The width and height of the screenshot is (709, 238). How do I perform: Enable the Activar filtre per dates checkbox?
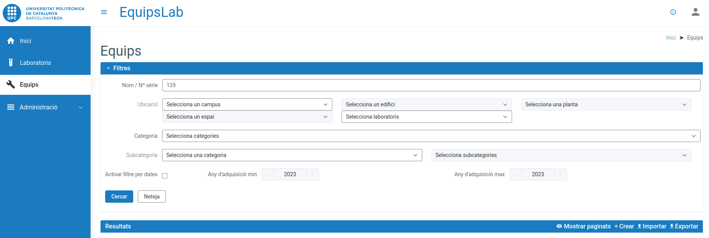pos(165,176)
